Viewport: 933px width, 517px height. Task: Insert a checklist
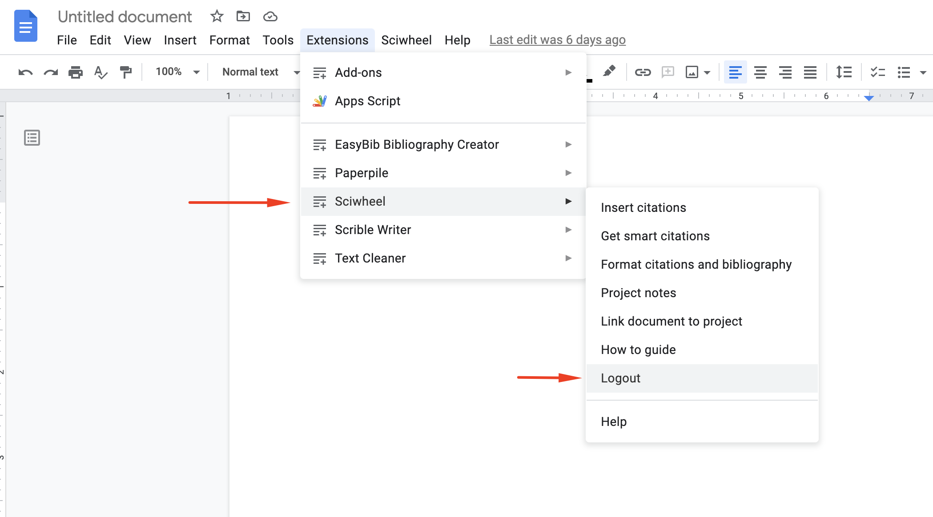click(877, 72)
